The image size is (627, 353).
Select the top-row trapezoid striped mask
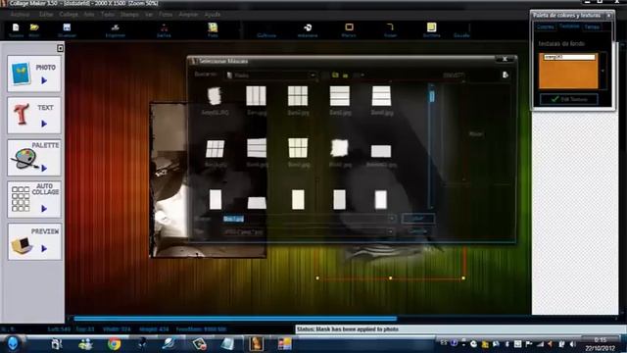381,96
